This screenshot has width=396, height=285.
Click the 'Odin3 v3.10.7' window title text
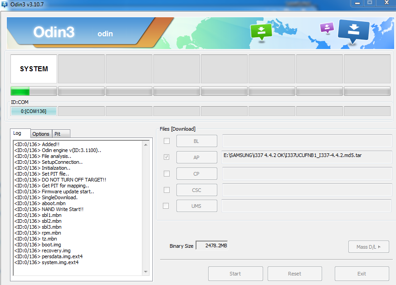pos(27,4)
